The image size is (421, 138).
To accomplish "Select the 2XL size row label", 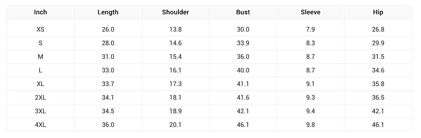I will click(x=40, y=98).
